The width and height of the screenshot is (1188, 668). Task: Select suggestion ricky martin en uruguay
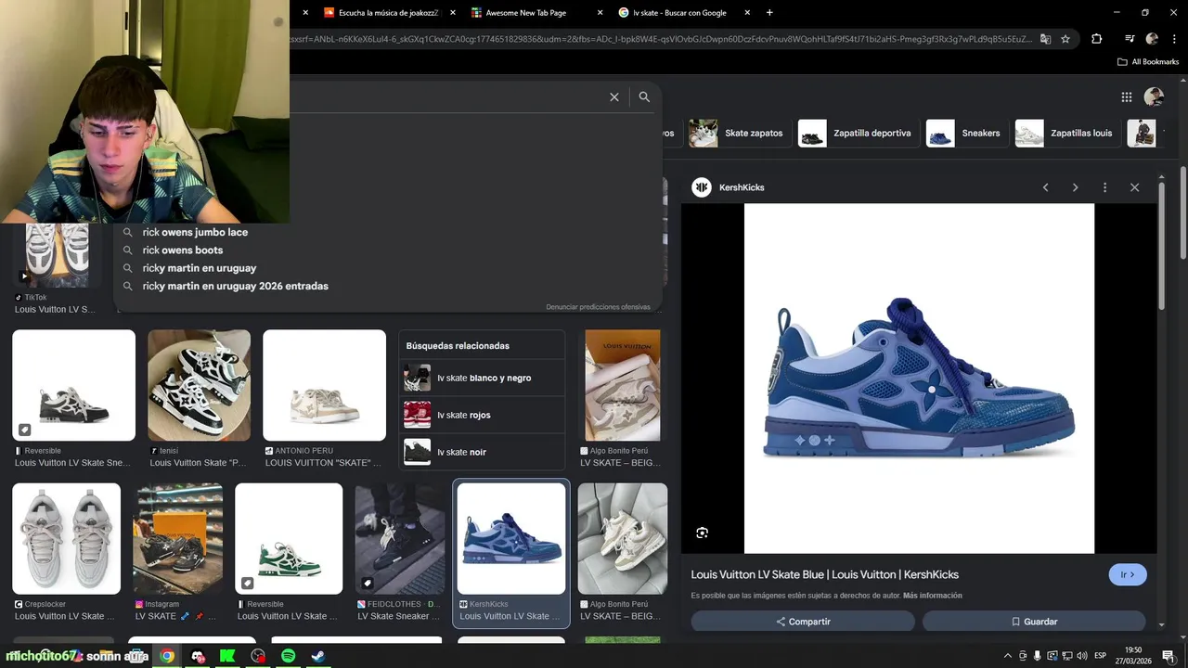[200, 268]
